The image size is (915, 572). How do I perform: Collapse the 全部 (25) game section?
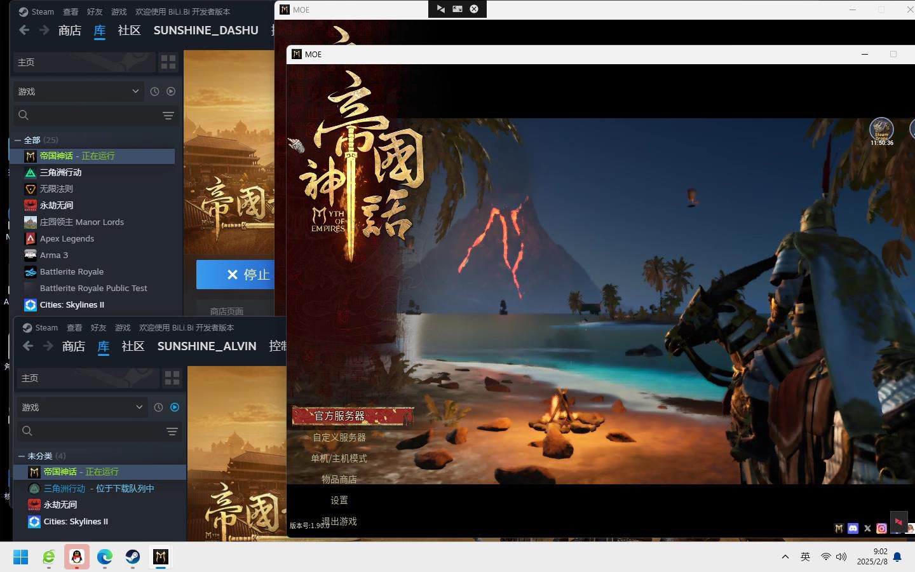point(18,140)
